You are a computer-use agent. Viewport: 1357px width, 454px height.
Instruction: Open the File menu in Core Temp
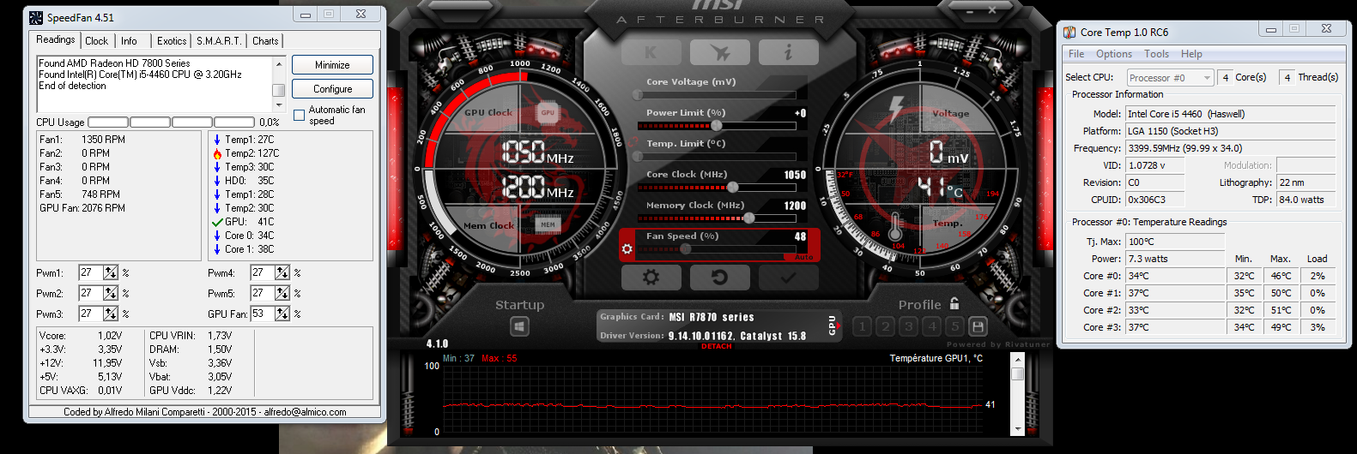tap(1076, 54)
